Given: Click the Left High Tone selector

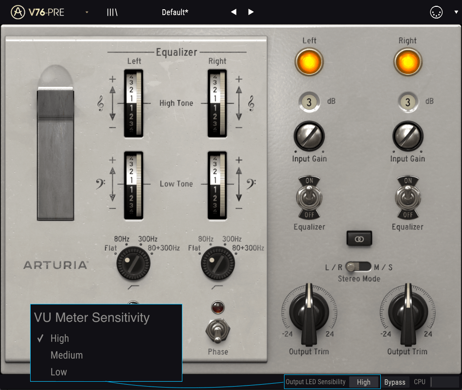Looking at the screenshot, I should 133,104.
